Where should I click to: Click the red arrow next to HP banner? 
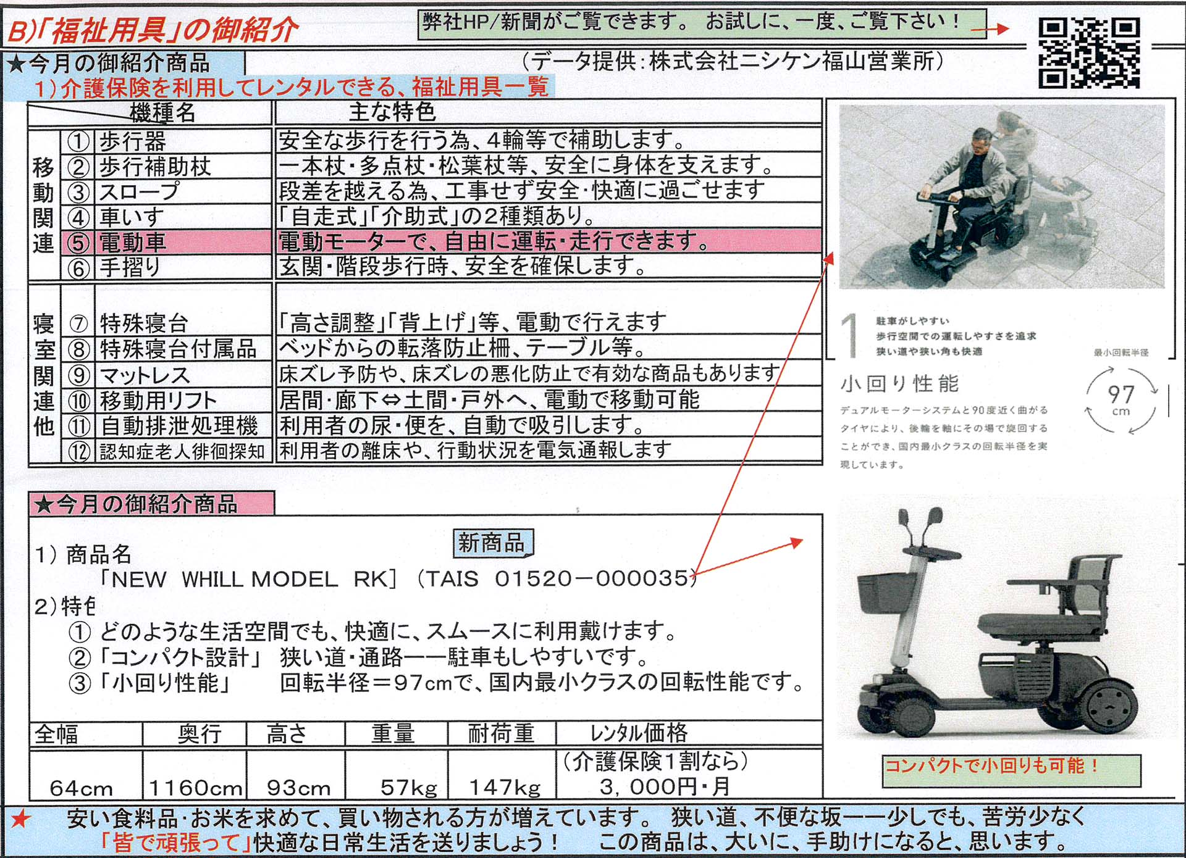pos(990,28)
